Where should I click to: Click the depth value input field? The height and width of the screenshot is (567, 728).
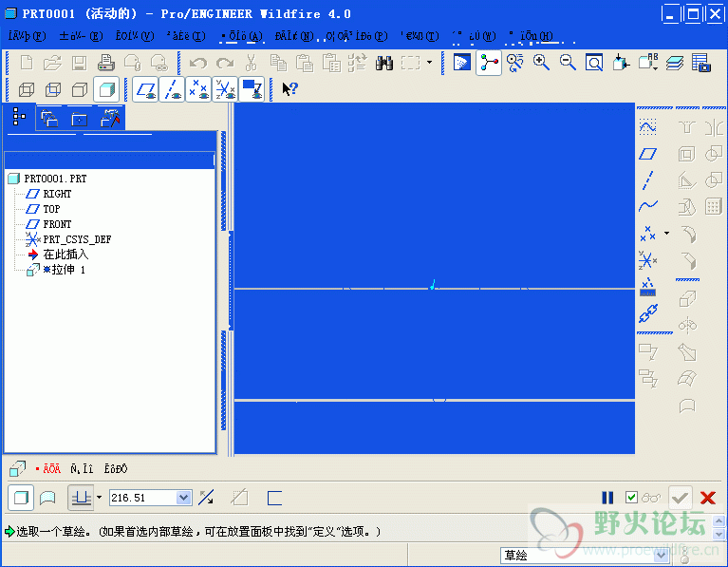pos(143,498)
